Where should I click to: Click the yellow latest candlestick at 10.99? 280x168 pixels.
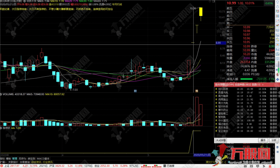click(x=201, y=12)
